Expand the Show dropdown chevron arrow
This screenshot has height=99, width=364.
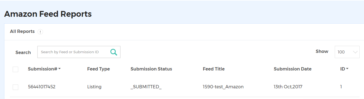(355, 52)
